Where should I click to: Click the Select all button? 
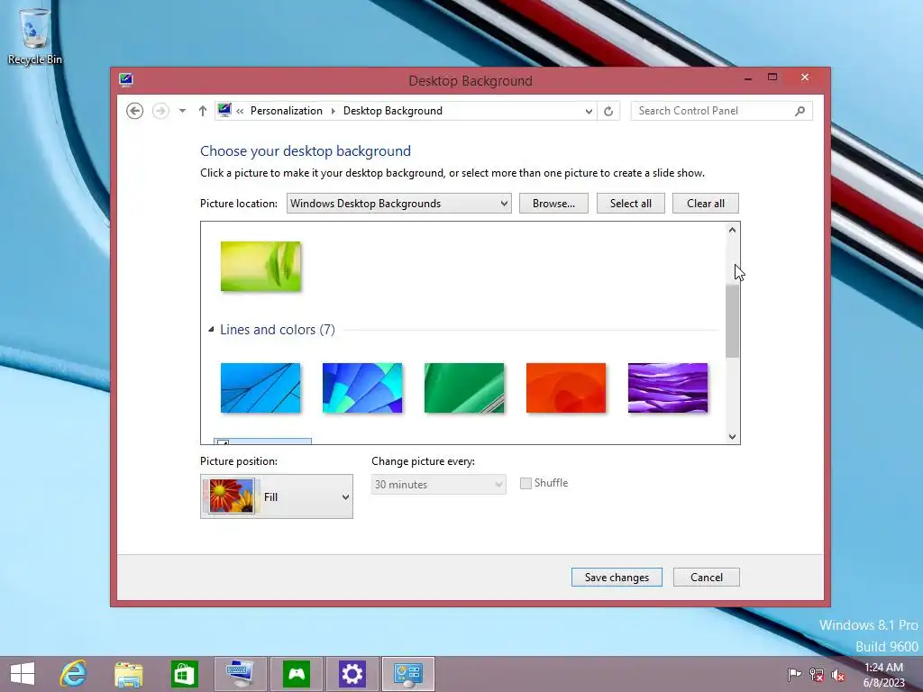pos(630,204)
